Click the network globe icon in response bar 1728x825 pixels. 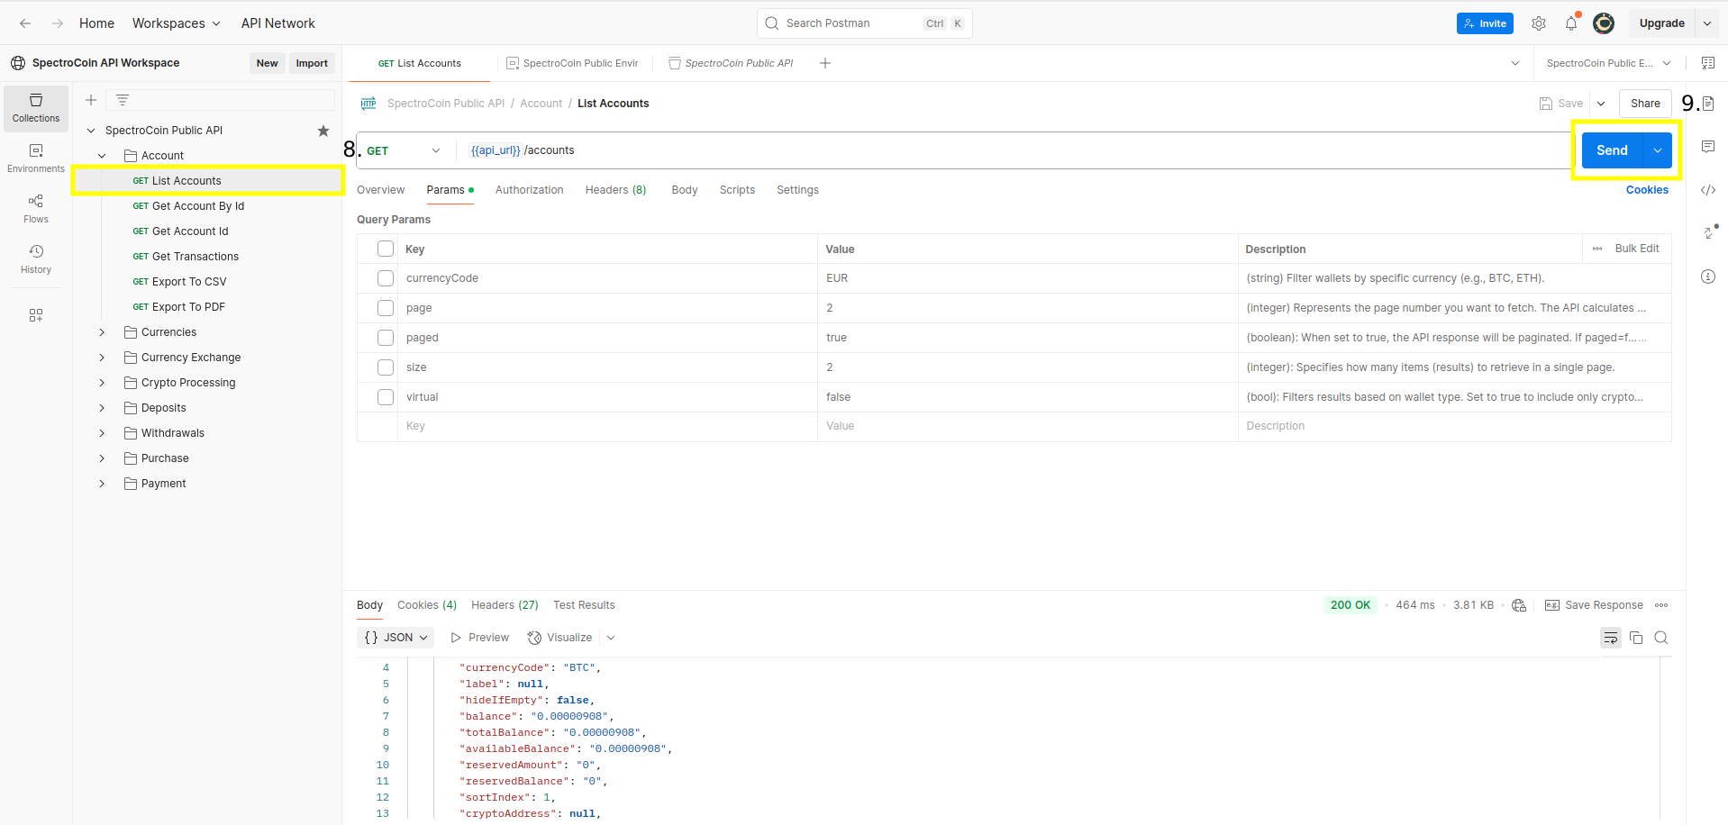point(1519,605)
